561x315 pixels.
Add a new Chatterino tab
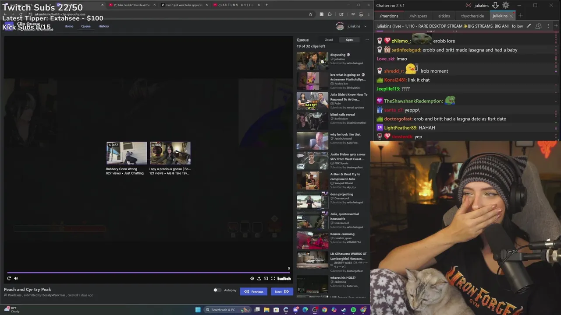point(520,16)
